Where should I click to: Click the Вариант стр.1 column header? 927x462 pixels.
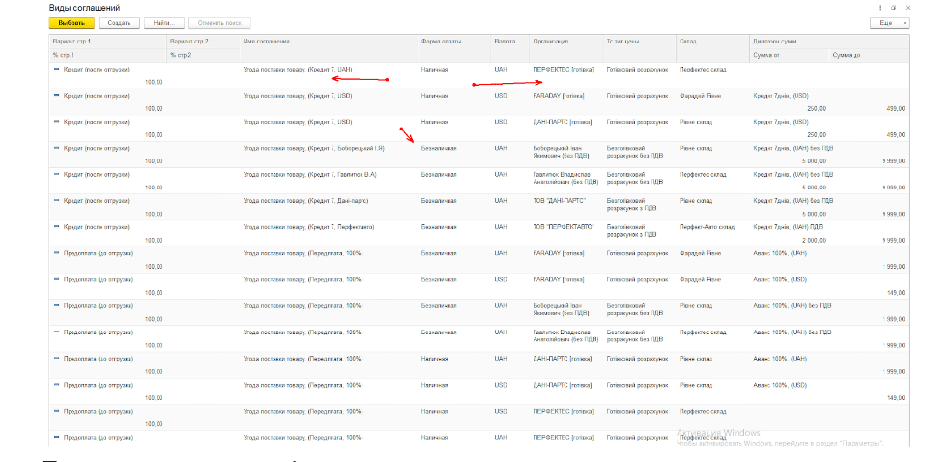pos(72,42)
